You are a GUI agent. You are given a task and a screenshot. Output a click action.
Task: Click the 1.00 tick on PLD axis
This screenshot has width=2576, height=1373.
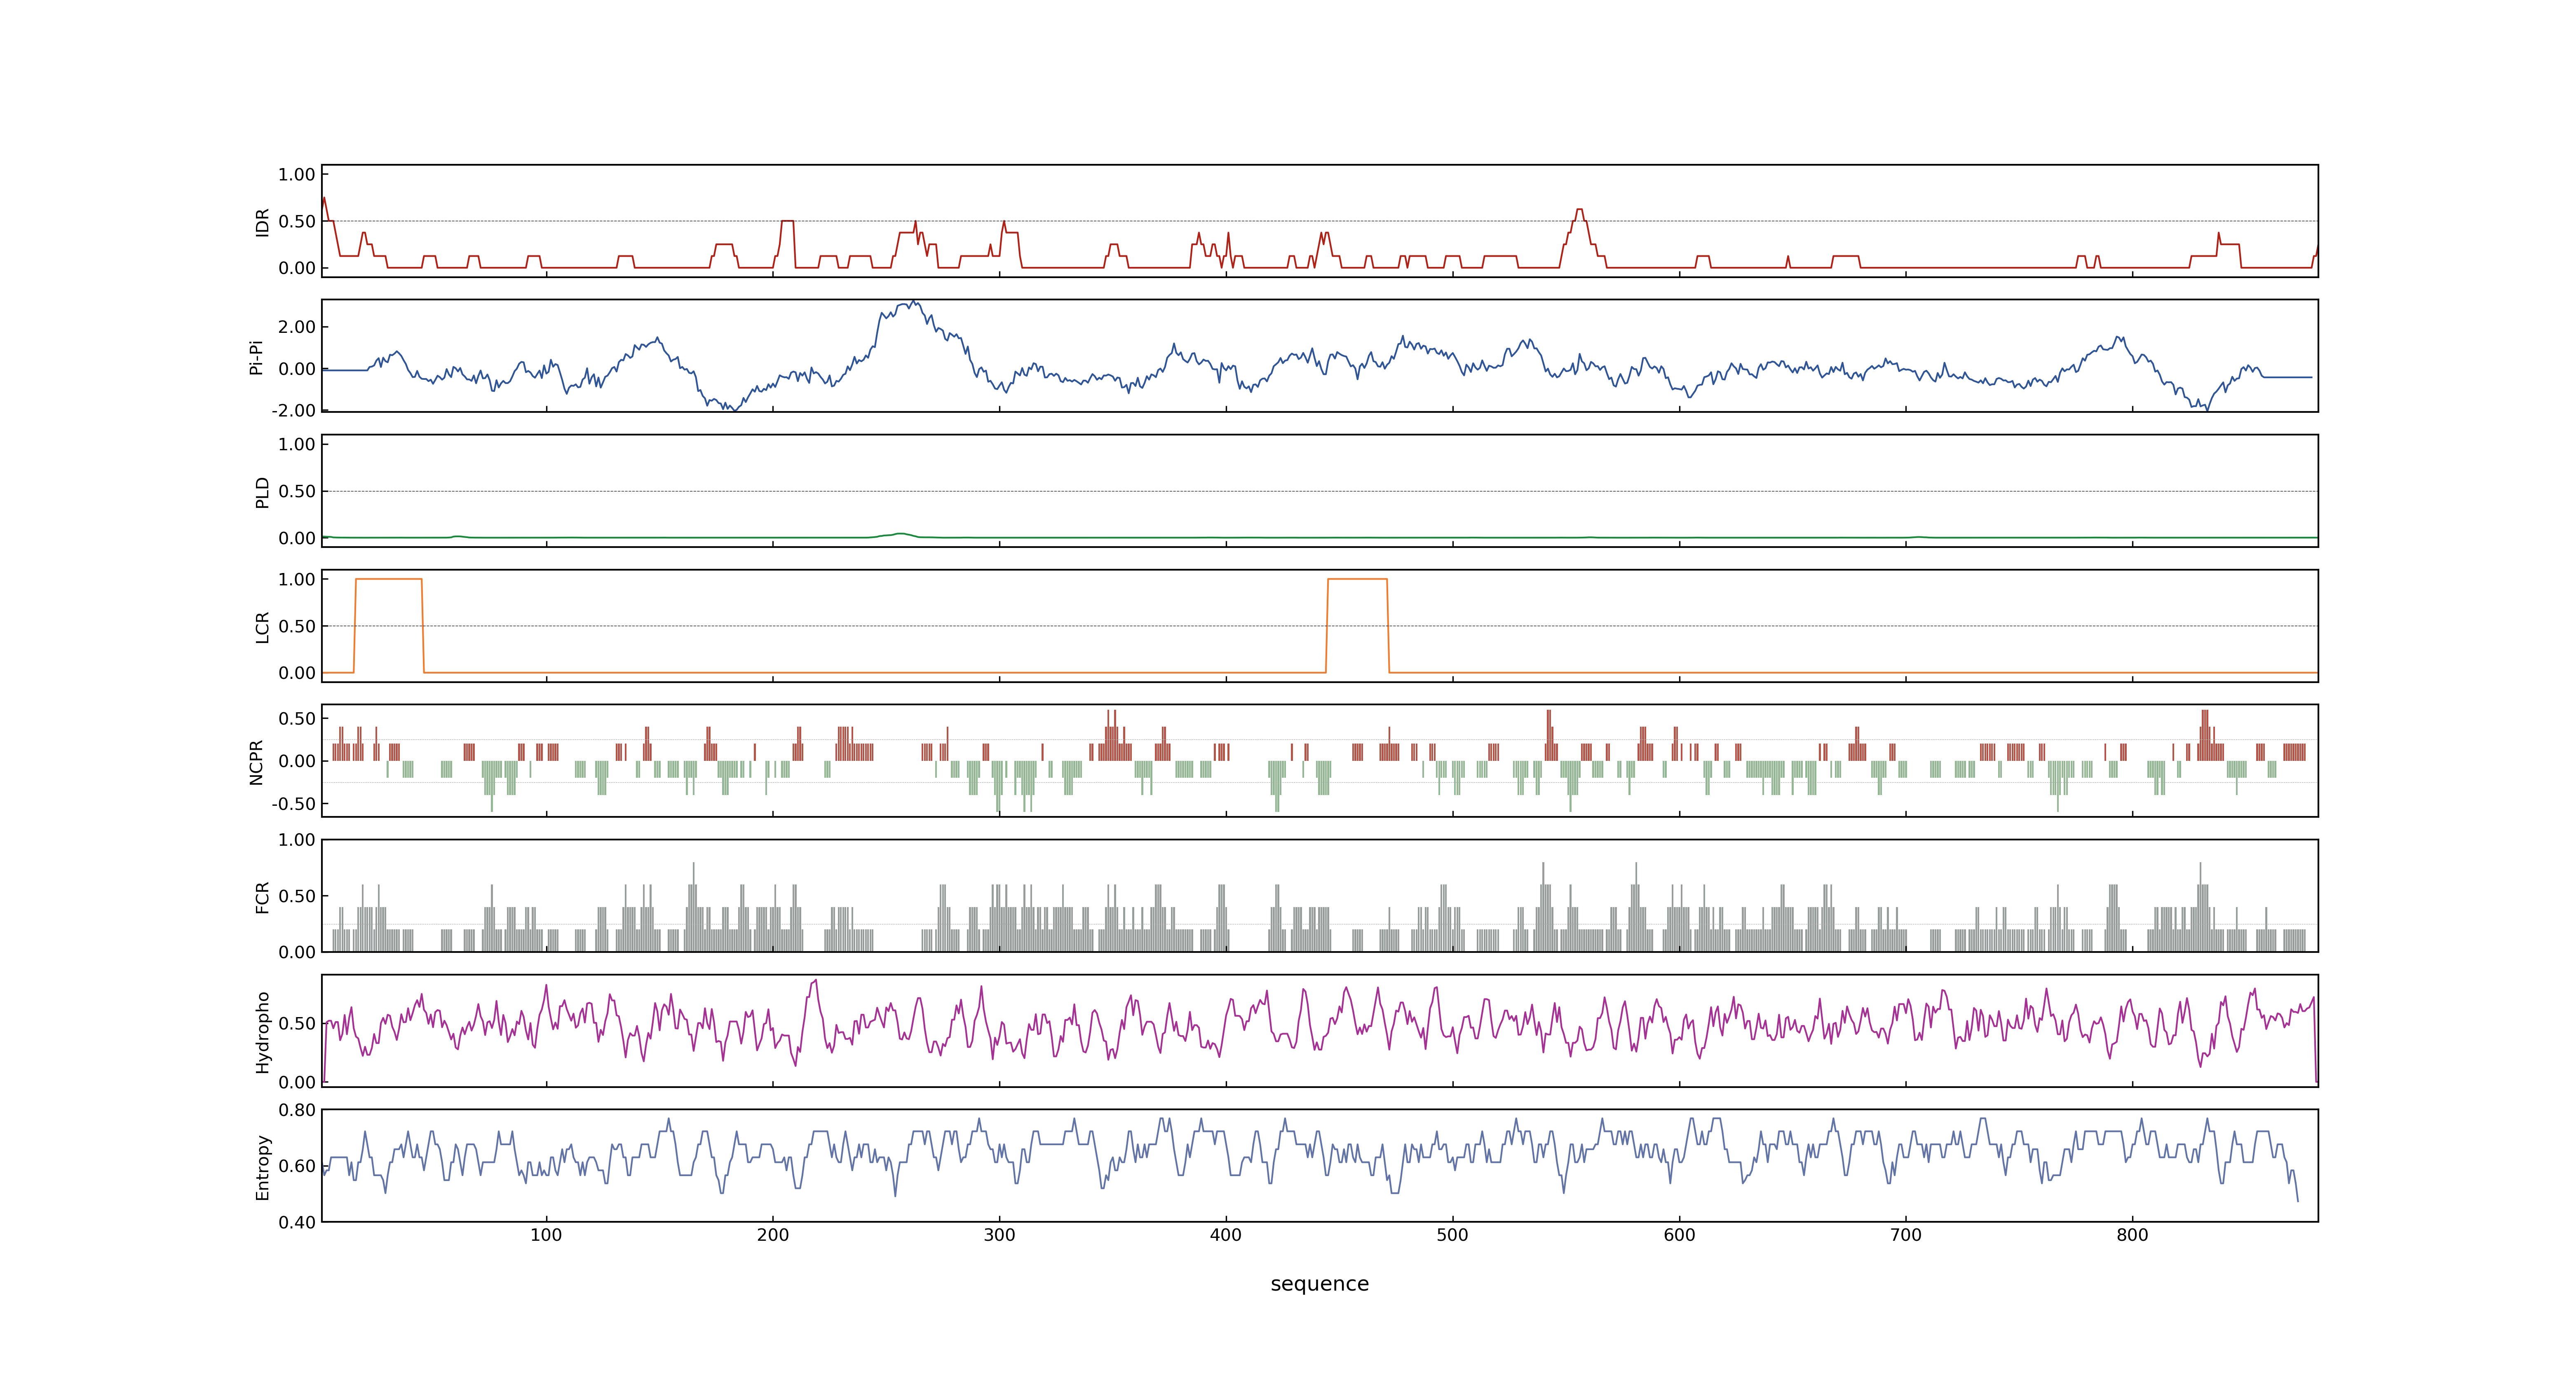(297, 444)
